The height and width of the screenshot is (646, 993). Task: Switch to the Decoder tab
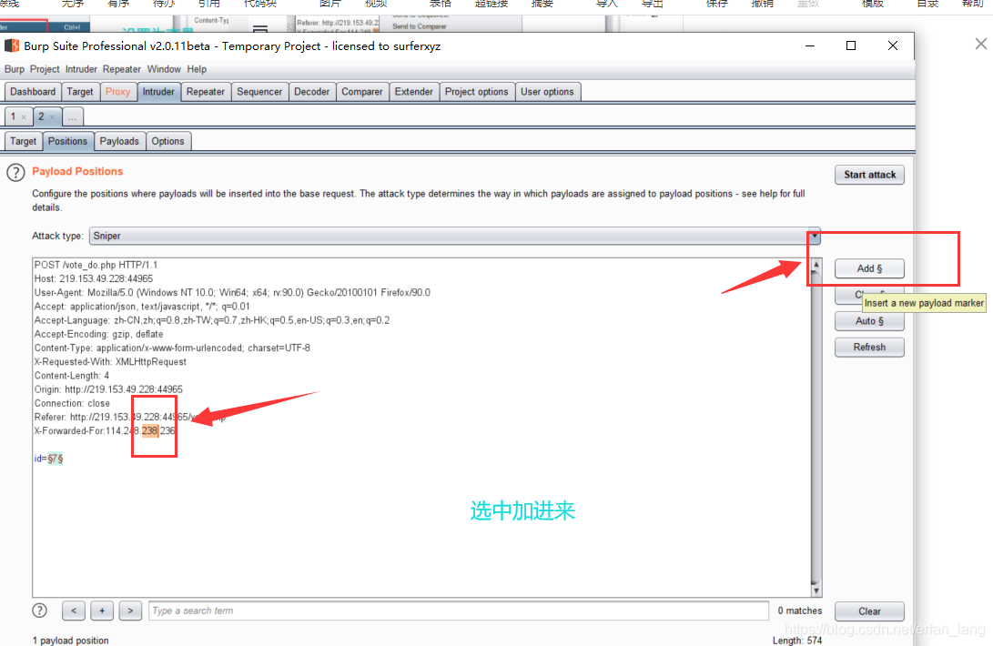[x=311, y=92]
